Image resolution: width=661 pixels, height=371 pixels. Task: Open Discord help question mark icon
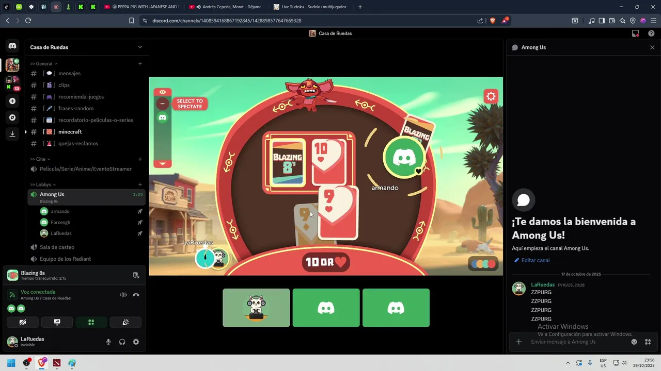coord(651,33)
